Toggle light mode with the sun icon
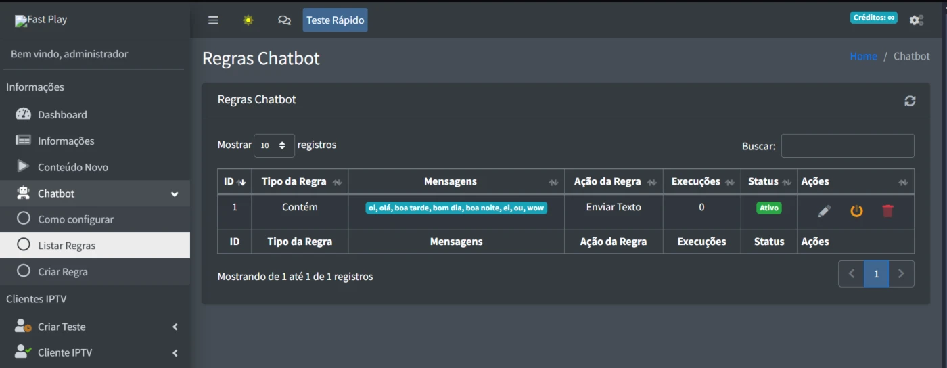Image resolution: width=947 pixels, height=368 pixels. pyautogui.click(x=248, y=20)
